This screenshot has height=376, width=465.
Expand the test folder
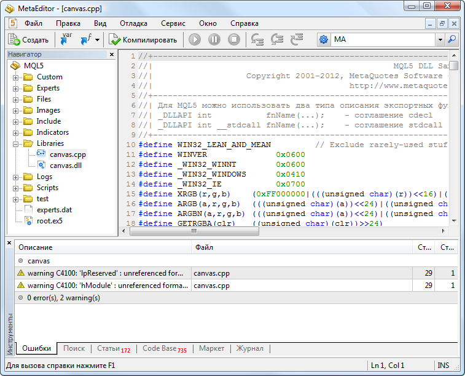click(x=16, y=199)
